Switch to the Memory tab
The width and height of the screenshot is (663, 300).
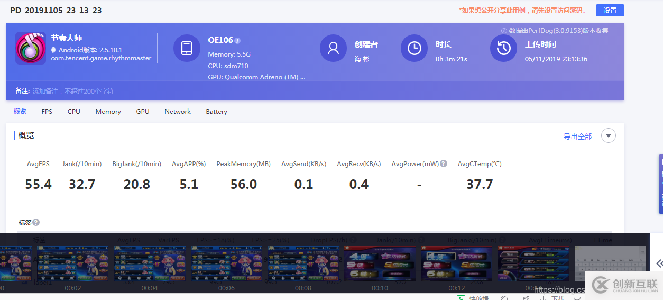108,112
